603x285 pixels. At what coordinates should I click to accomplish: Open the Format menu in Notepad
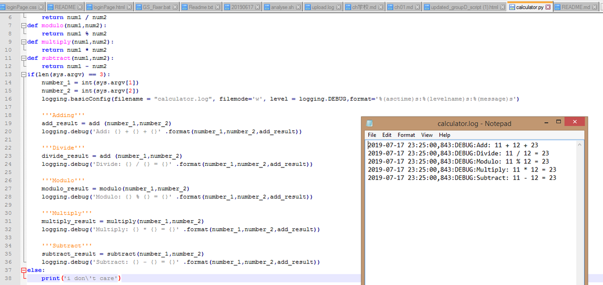(406, 135)
